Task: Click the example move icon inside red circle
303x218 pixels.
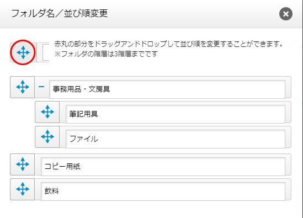Action: click(x=23, y=52)
